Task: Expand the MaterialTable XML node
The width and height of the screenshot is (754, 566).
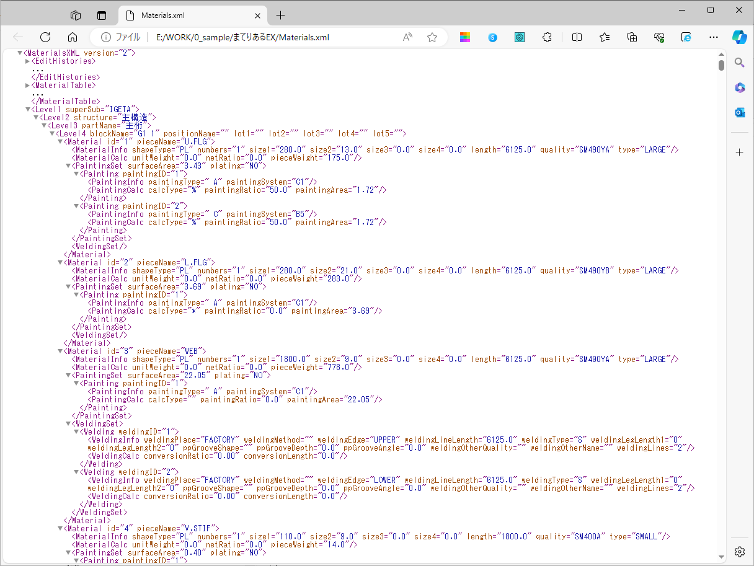Action: point(27,86)
